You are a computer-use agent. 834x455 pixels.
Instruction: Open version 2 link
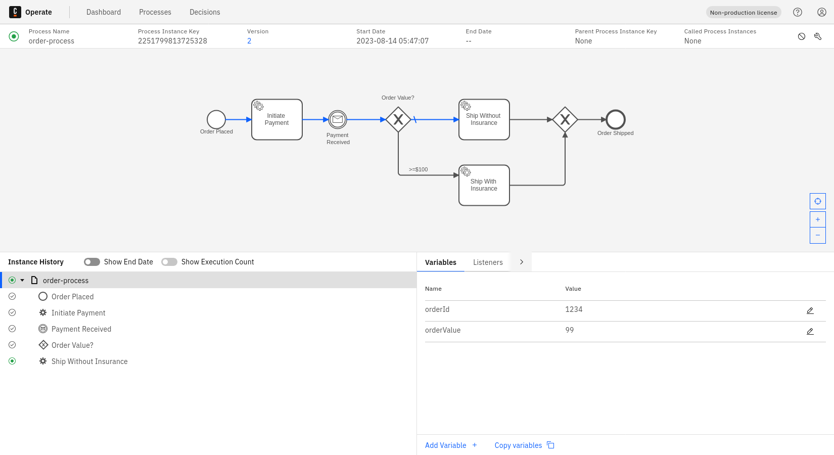[249, 41]
